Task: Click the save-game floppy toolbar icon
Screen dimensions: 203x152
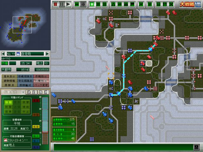Action: pos(165,4)
